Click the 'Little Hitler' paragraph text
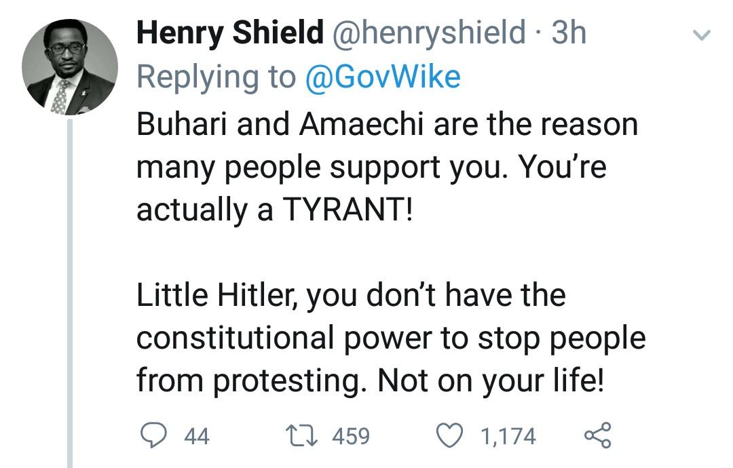Image resolution: width=733 pixels, height=468 pixels. point(390,338)
